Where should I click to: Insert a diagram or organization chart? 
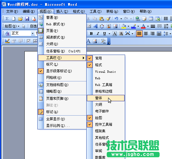point(102,26)
